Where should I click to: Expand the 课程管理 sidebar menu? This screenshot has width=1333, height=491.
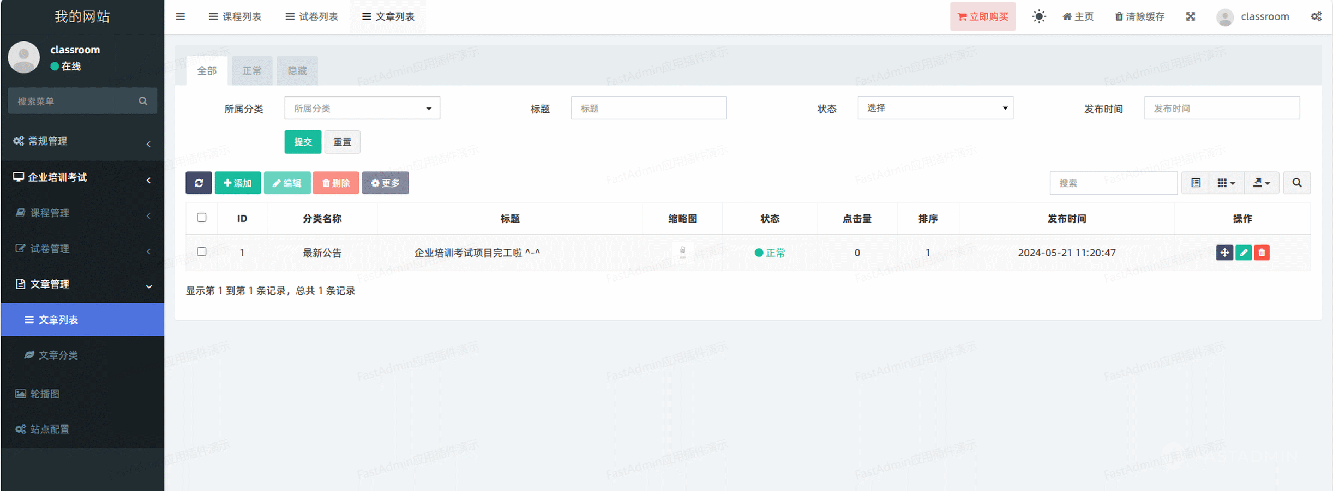(x=82, y=213)
